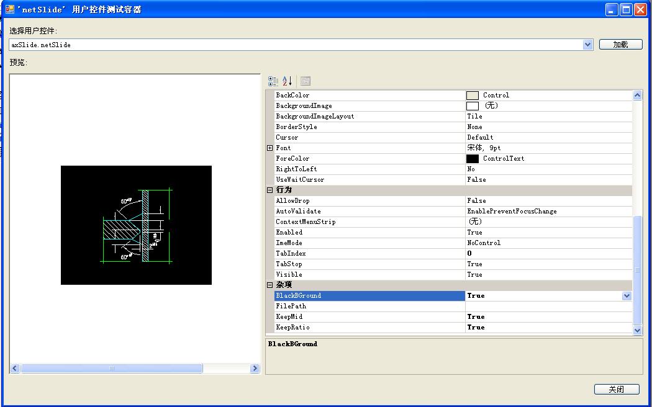
Task: Select the ContextMenuStrip property row
Action: coord(453,221)
